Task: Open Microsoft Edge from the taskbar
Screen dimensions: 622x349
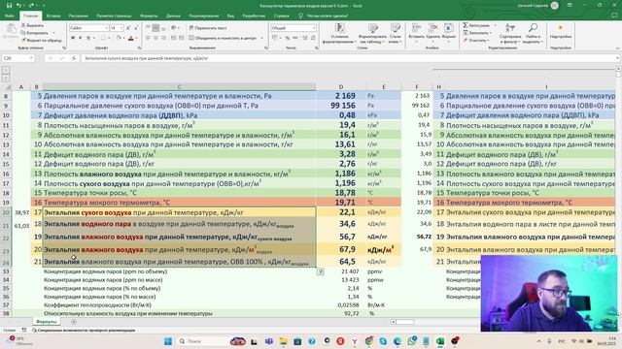Action: (397, 341)
